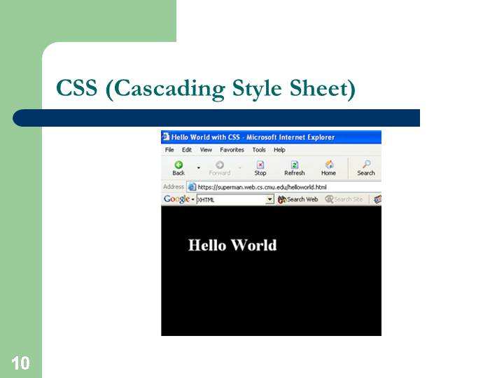The image size is (504, 378).
Task: Open Google toolbar search box dropdown
Action: tap(269, 199)
